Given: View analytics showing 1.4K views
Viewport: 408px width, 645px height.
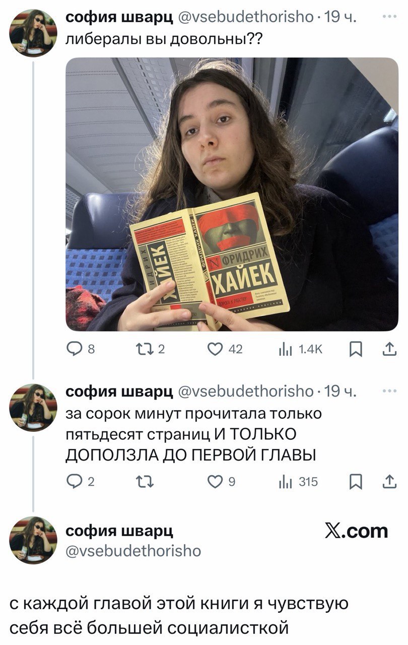Looking at the screenshot, I should [301, 349].
